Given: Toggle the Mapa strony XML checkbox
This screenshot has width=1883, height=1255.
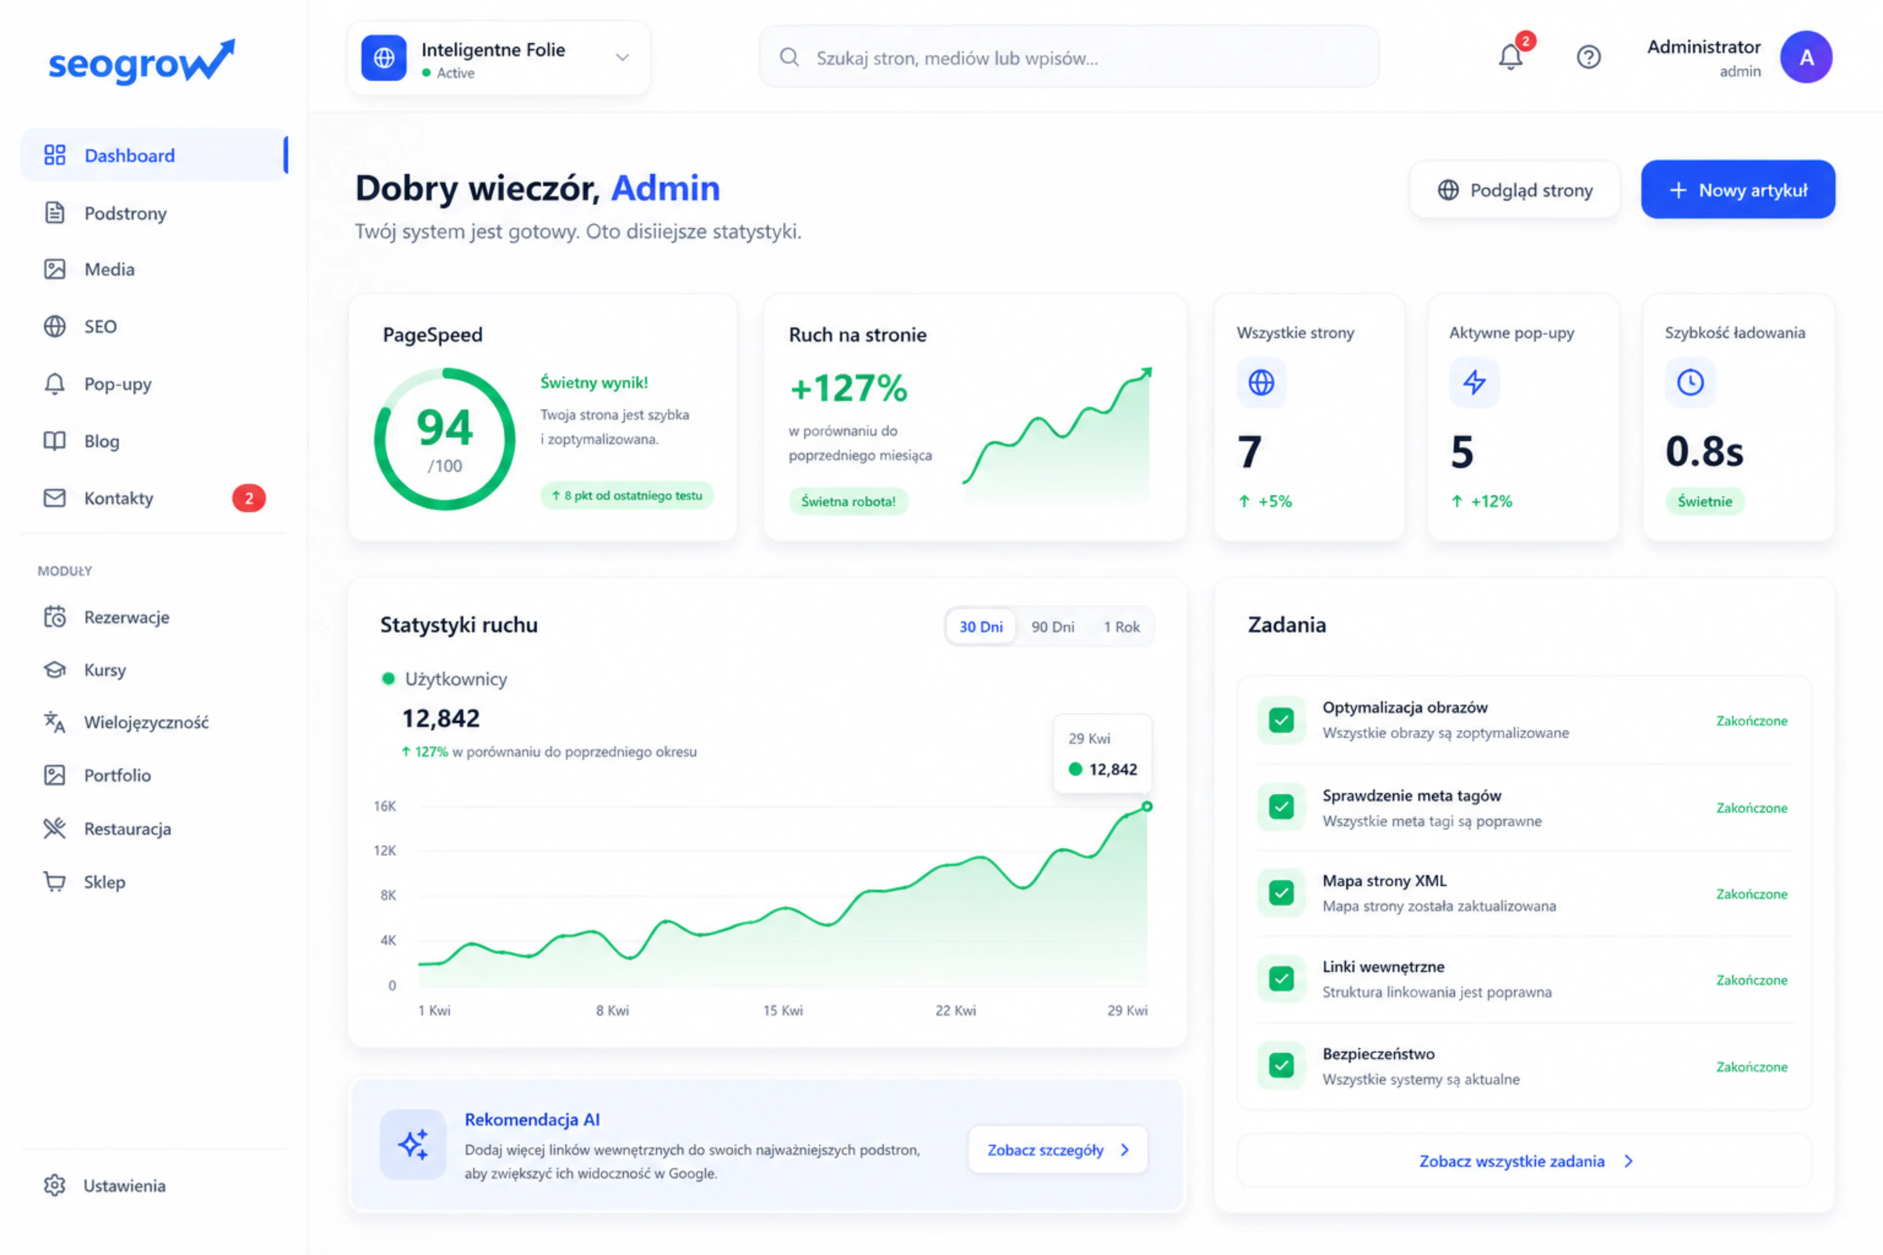Looking at the screenshot, I should 1281,892.
